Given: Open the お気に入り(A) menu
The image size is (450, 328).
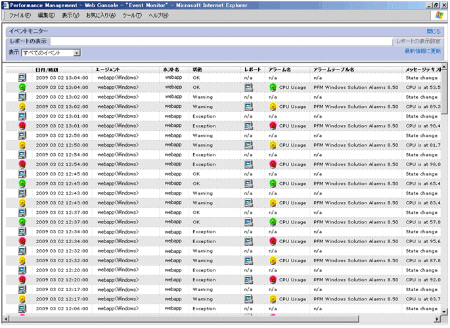Looking at the screenshot, I should [101, 15].
